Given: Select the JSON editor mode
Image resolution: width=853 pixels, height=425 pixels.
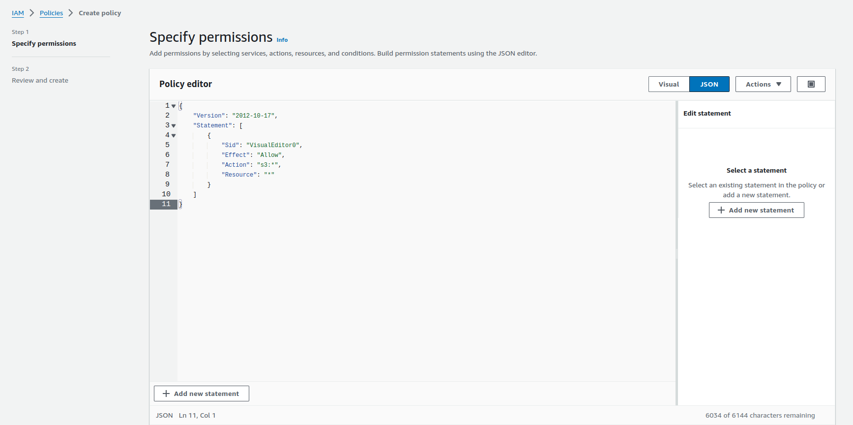Looking at the screenshot, I should click(x=709, y=84).
